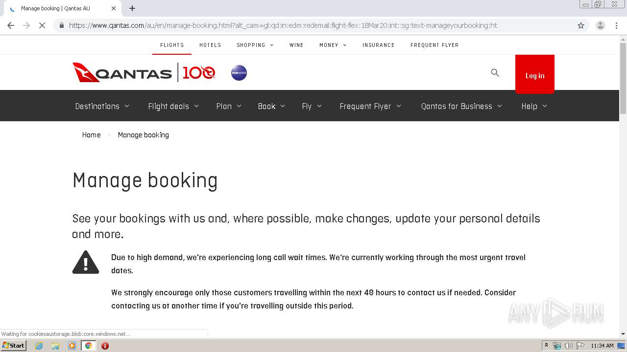Viewport: 627px width, 352px height.
Task: Expand the Frequent Flyer nav dropdown
Action: 370,106
